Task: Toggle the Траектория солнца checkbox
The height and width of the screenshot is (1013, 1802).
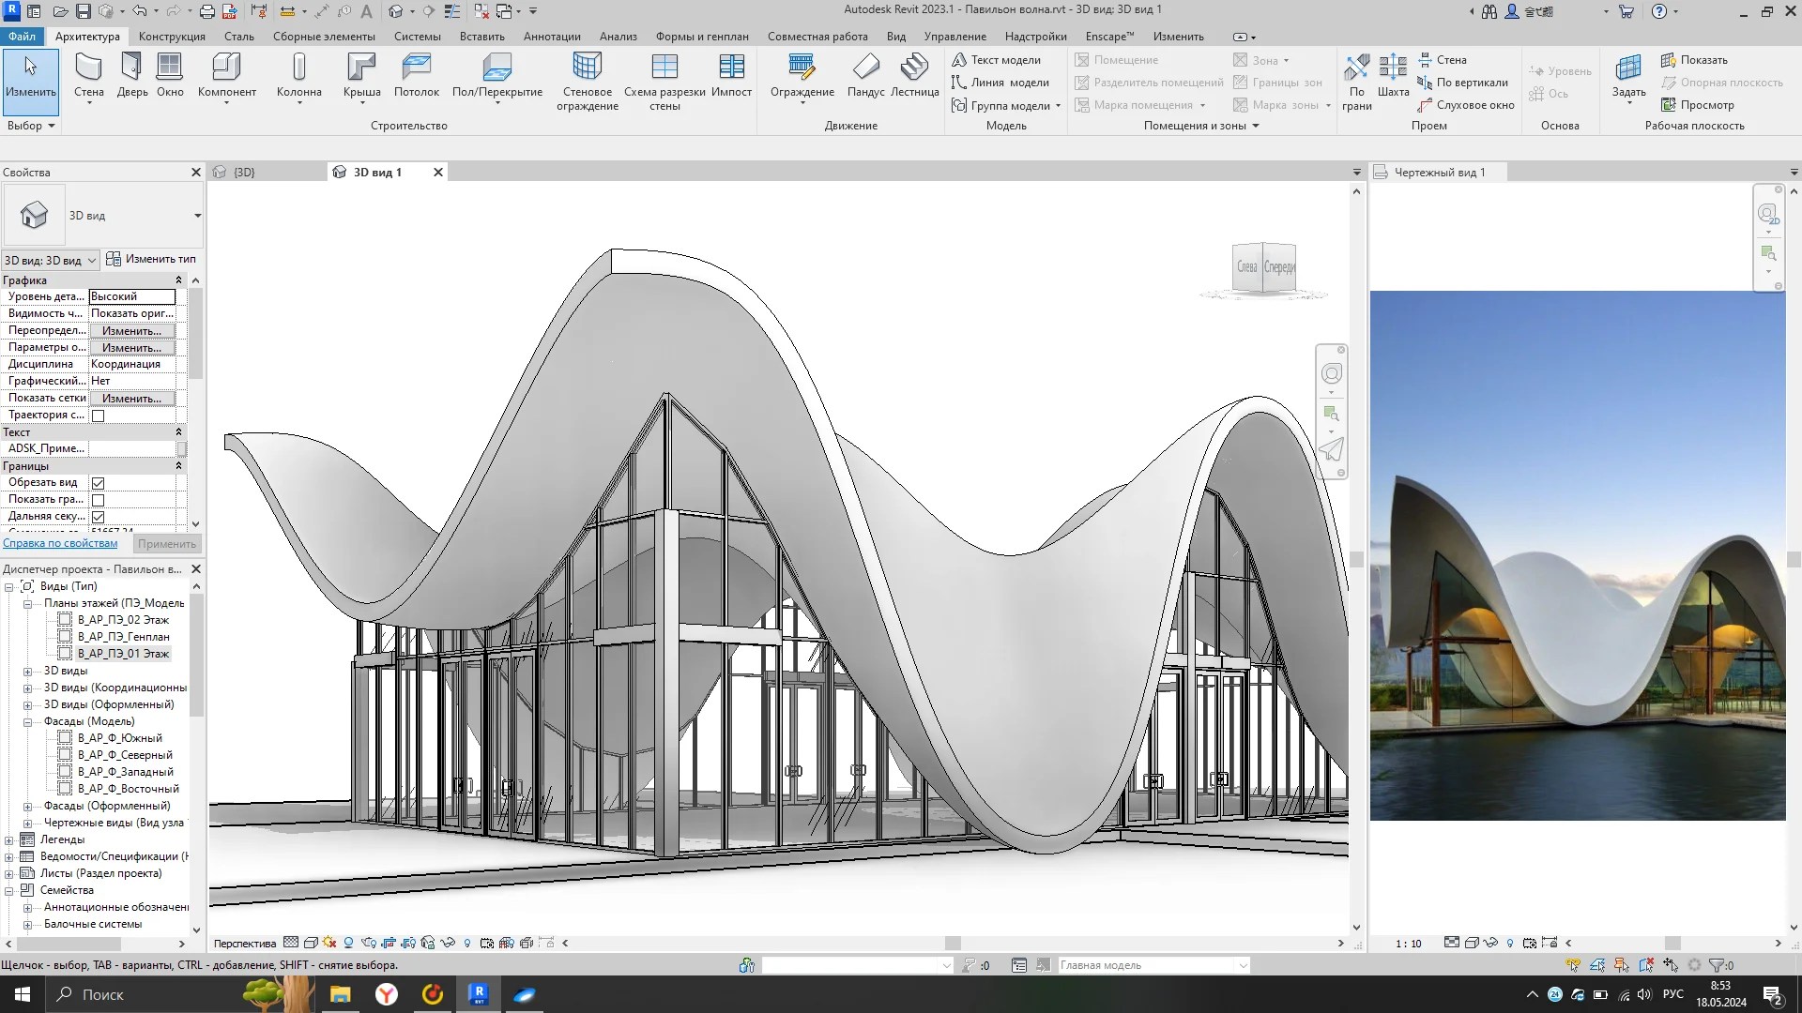Action: 99,416
